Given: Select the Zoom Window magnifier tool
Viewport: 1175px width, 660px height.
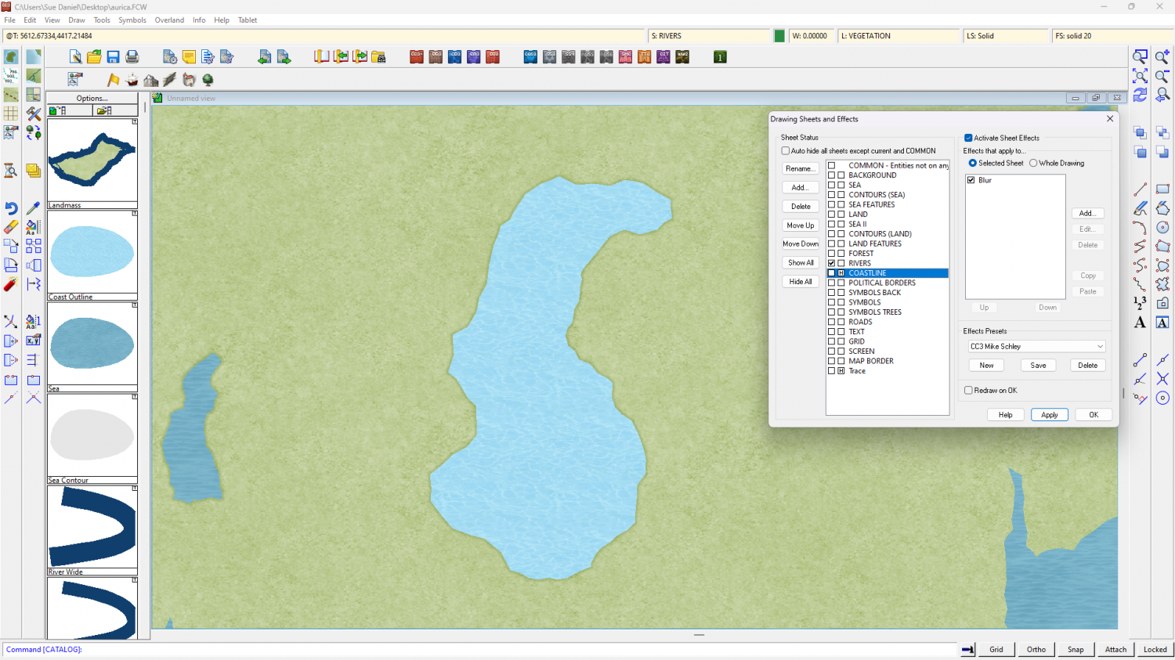Looking at the screenshot, I should [x=1140, y=56].
